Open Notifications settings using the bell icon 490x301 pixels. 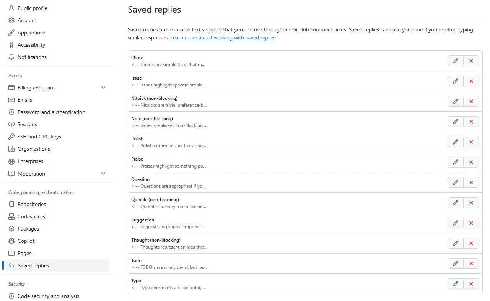(x=12, y=57)
